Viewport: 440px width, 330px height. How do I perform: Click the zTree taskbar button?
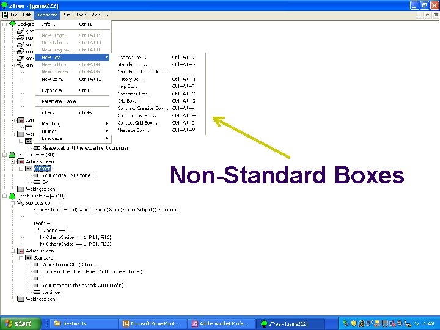click(x=289, y=323)
